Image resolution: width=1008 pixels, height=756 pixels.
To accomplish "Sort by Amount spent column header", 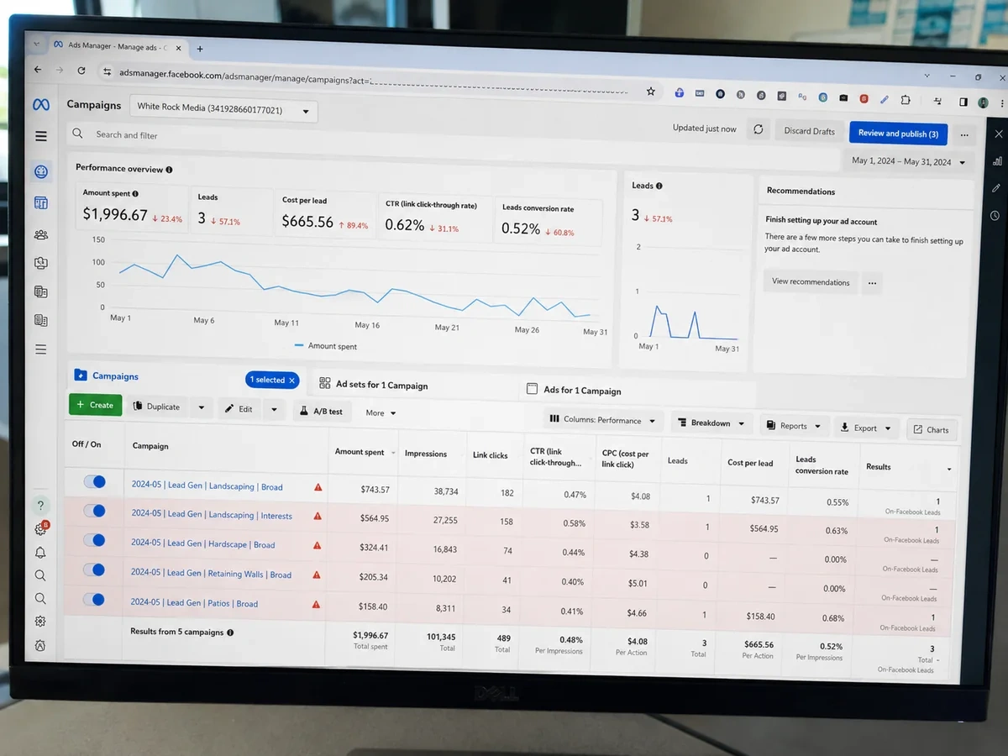I will click(360, 452).
